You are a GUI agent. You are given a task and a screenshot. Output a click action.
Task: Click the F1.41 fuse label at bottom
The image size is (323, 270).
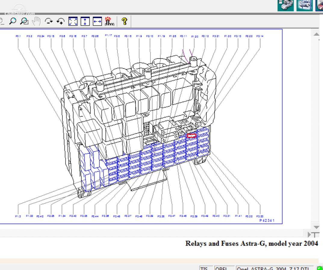coord(238,216)
